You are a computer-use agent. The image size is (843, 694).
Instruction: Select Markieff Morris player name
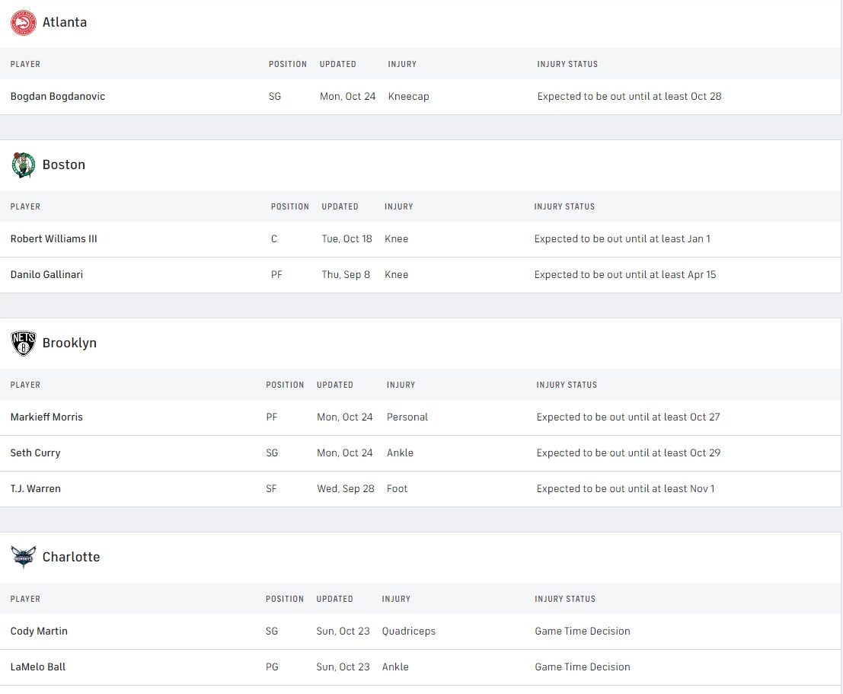pyautogui.click(x=46, y=417)
